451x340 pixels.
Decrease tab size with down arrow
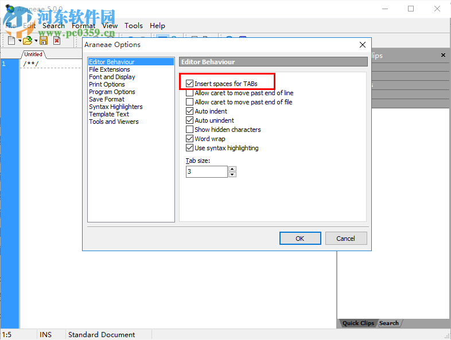coord(232,174)
